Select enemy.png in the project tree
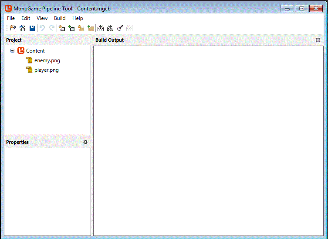The height and width of the screenshot is (239, 328). pyautogui.click(x=47, y=60)
